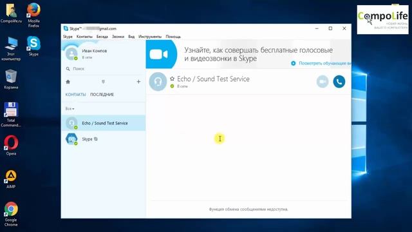Viewport: 412px width, 232px height.
Task: Open Иван Компов profile avatar
Action: [71, 53]
